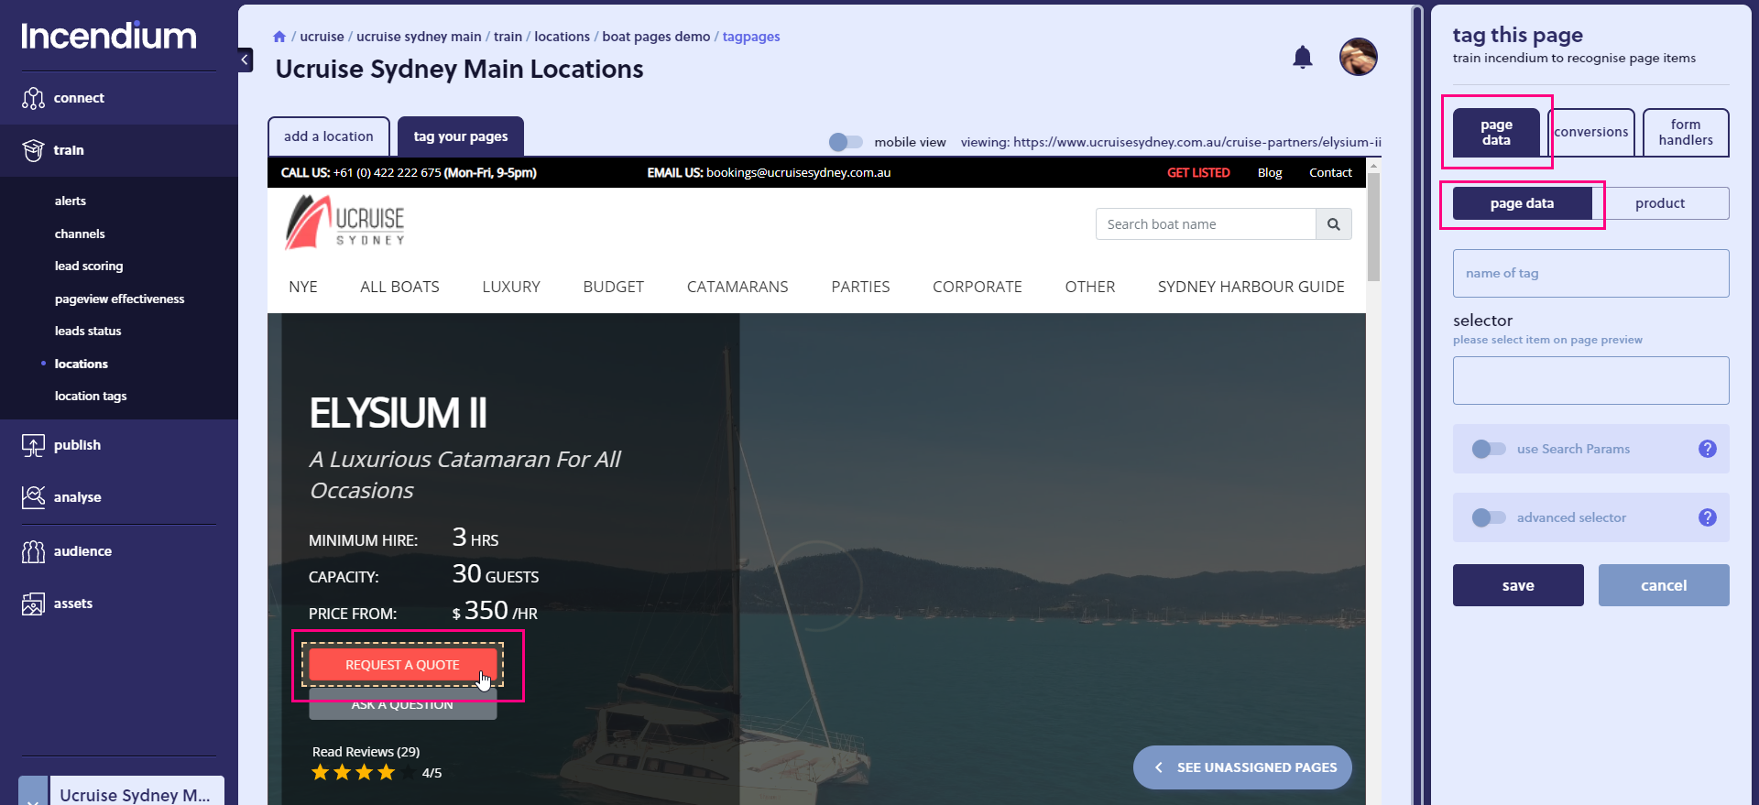Go to home via breadcrumb house icon
Viewport: 1759px width, 805px height.
[x=279, y=37]
